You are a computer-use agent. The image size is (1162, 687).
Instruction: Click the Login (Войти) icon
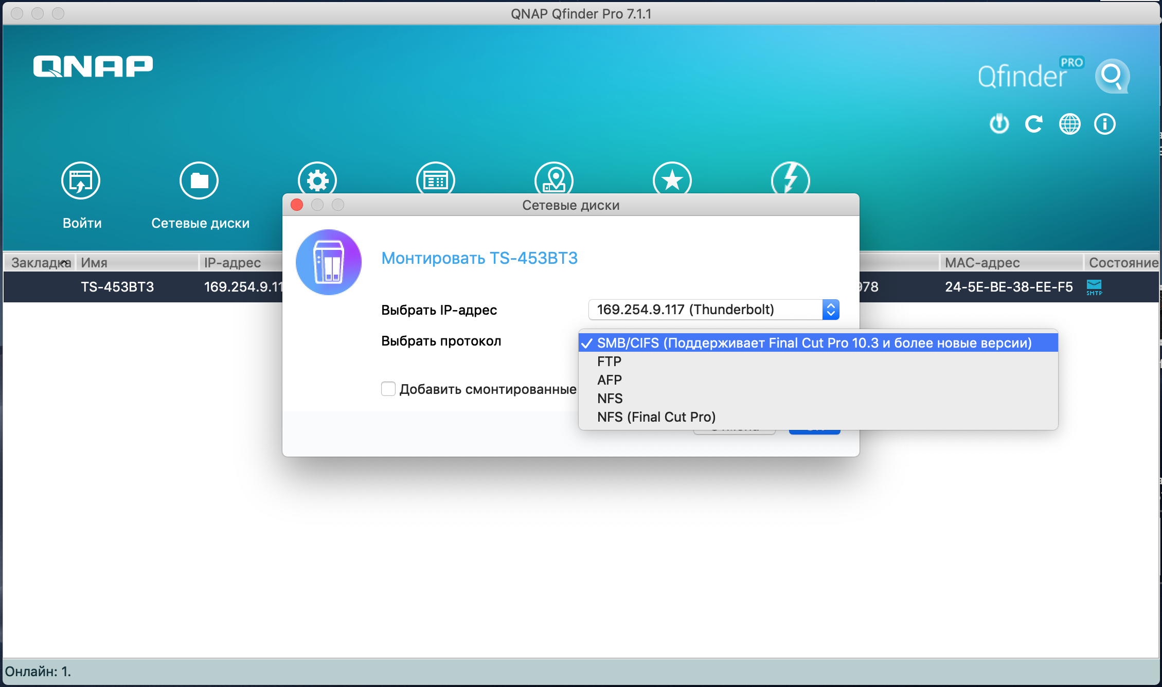81,181
